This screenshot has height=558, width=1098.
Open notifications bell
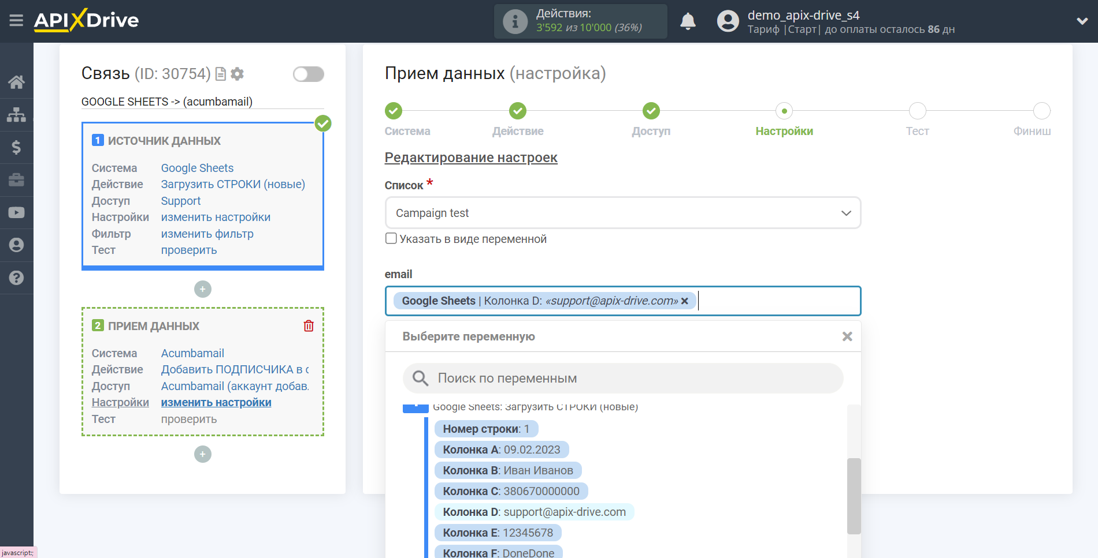click(x=688, y=21)
